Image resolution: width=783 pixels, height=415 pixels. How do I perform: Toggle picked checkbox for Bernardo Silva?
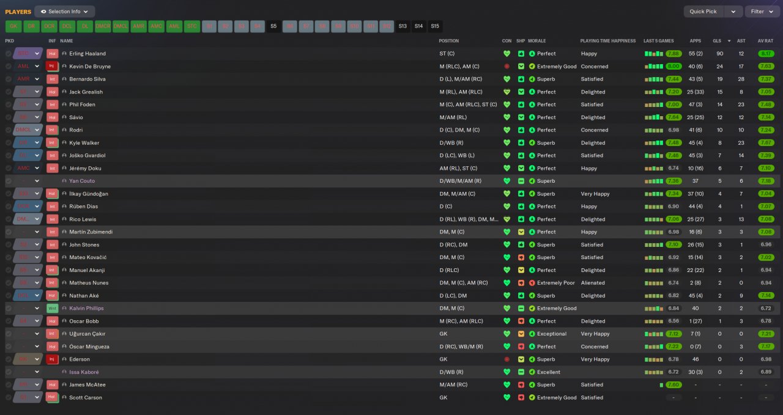click(9, 79)
